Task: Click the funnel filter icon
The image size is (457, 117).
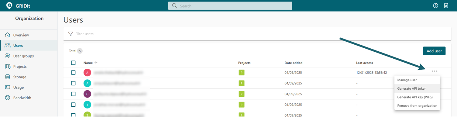Action: click(x=71, y=34)
